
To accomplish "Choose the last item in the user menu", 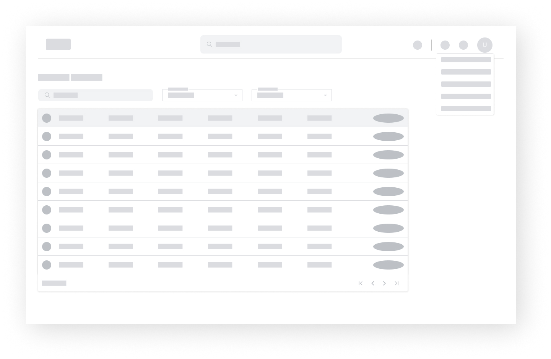I will coord(466,109).
